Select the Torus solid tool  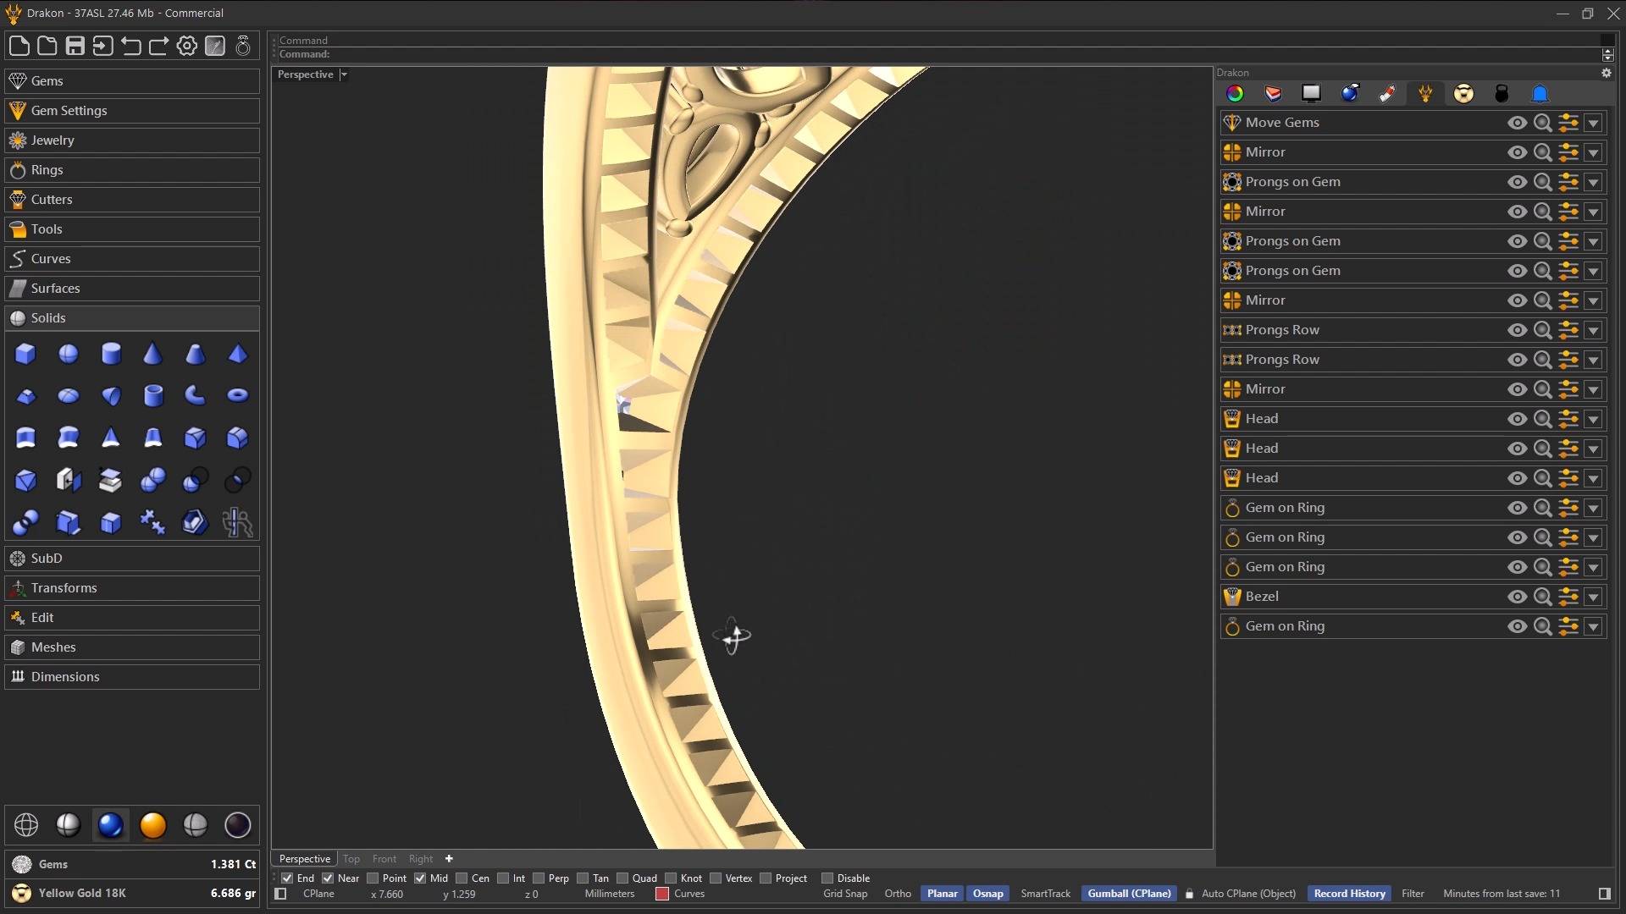pyautogui.click(x=238, y=395)
